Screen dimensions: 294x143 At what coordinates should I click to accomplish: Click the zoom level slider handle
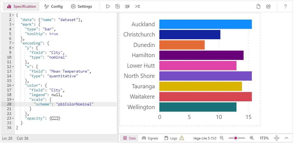[235, 138]
